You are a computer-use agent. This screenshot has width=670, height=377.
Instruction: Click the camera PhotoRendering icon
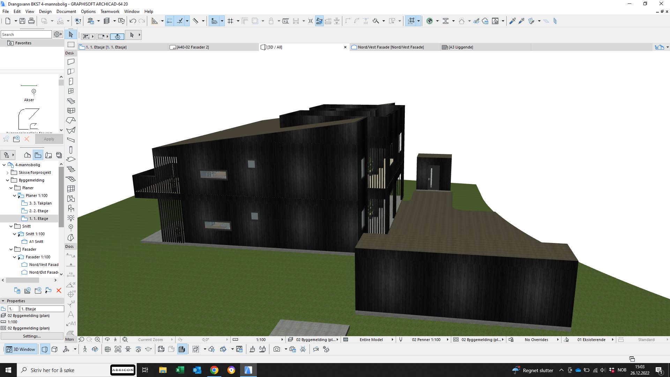click(x=277, y=349)
